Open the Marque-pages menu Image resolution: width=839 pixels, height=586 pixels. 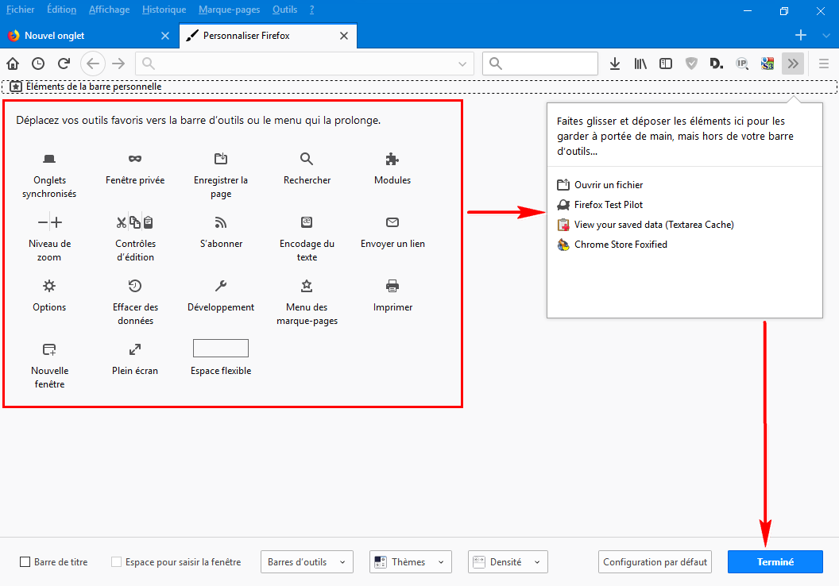pos(229,10)
